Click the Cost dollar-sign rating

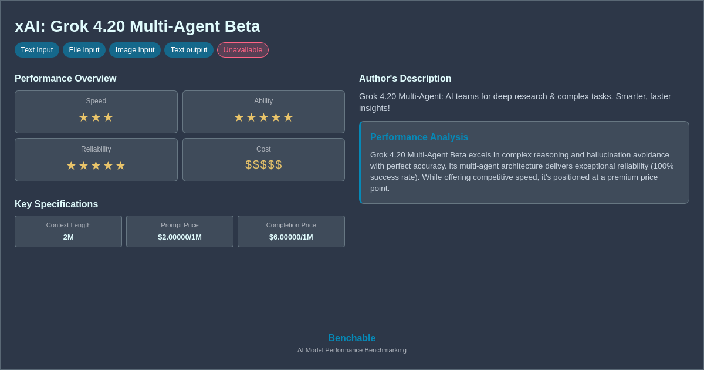pyautogui.click(x=263, y=165)
